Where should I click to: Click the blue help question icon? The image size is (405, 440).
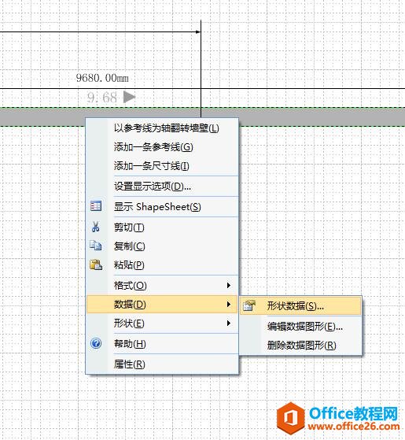click(96, 343)
